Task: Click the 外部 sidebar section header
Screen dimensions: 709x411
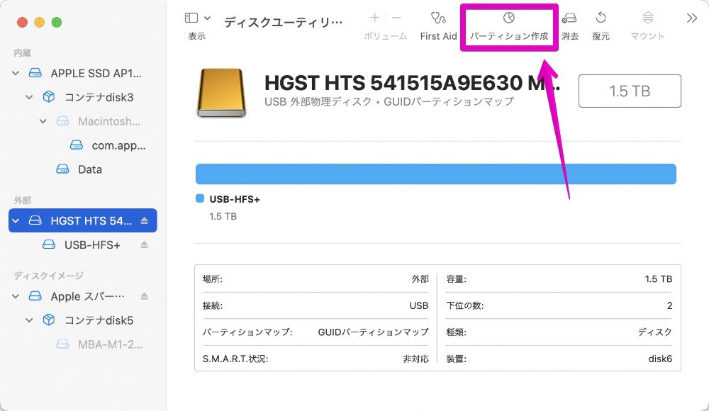Action: click(22, 201)
